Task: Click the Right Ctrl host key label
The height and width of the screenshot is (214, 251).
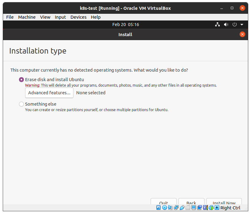Action: (230, 208)
